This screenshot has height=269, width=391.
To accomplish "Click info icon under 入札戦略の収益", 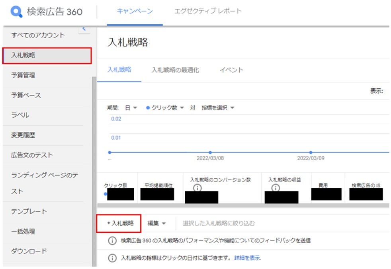I will [x=275, y=188].
